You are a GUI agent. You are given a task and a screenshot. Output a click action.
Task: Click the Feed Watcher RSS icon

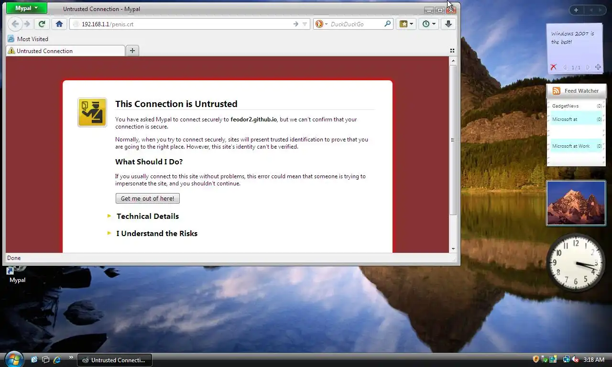[557, 91]
